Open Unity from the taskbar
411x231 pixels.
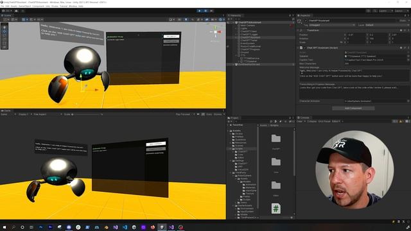162,227
